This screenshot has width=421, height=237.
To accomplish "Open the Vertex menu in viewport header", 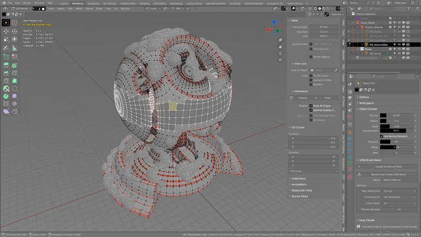I will pos(89,9).
